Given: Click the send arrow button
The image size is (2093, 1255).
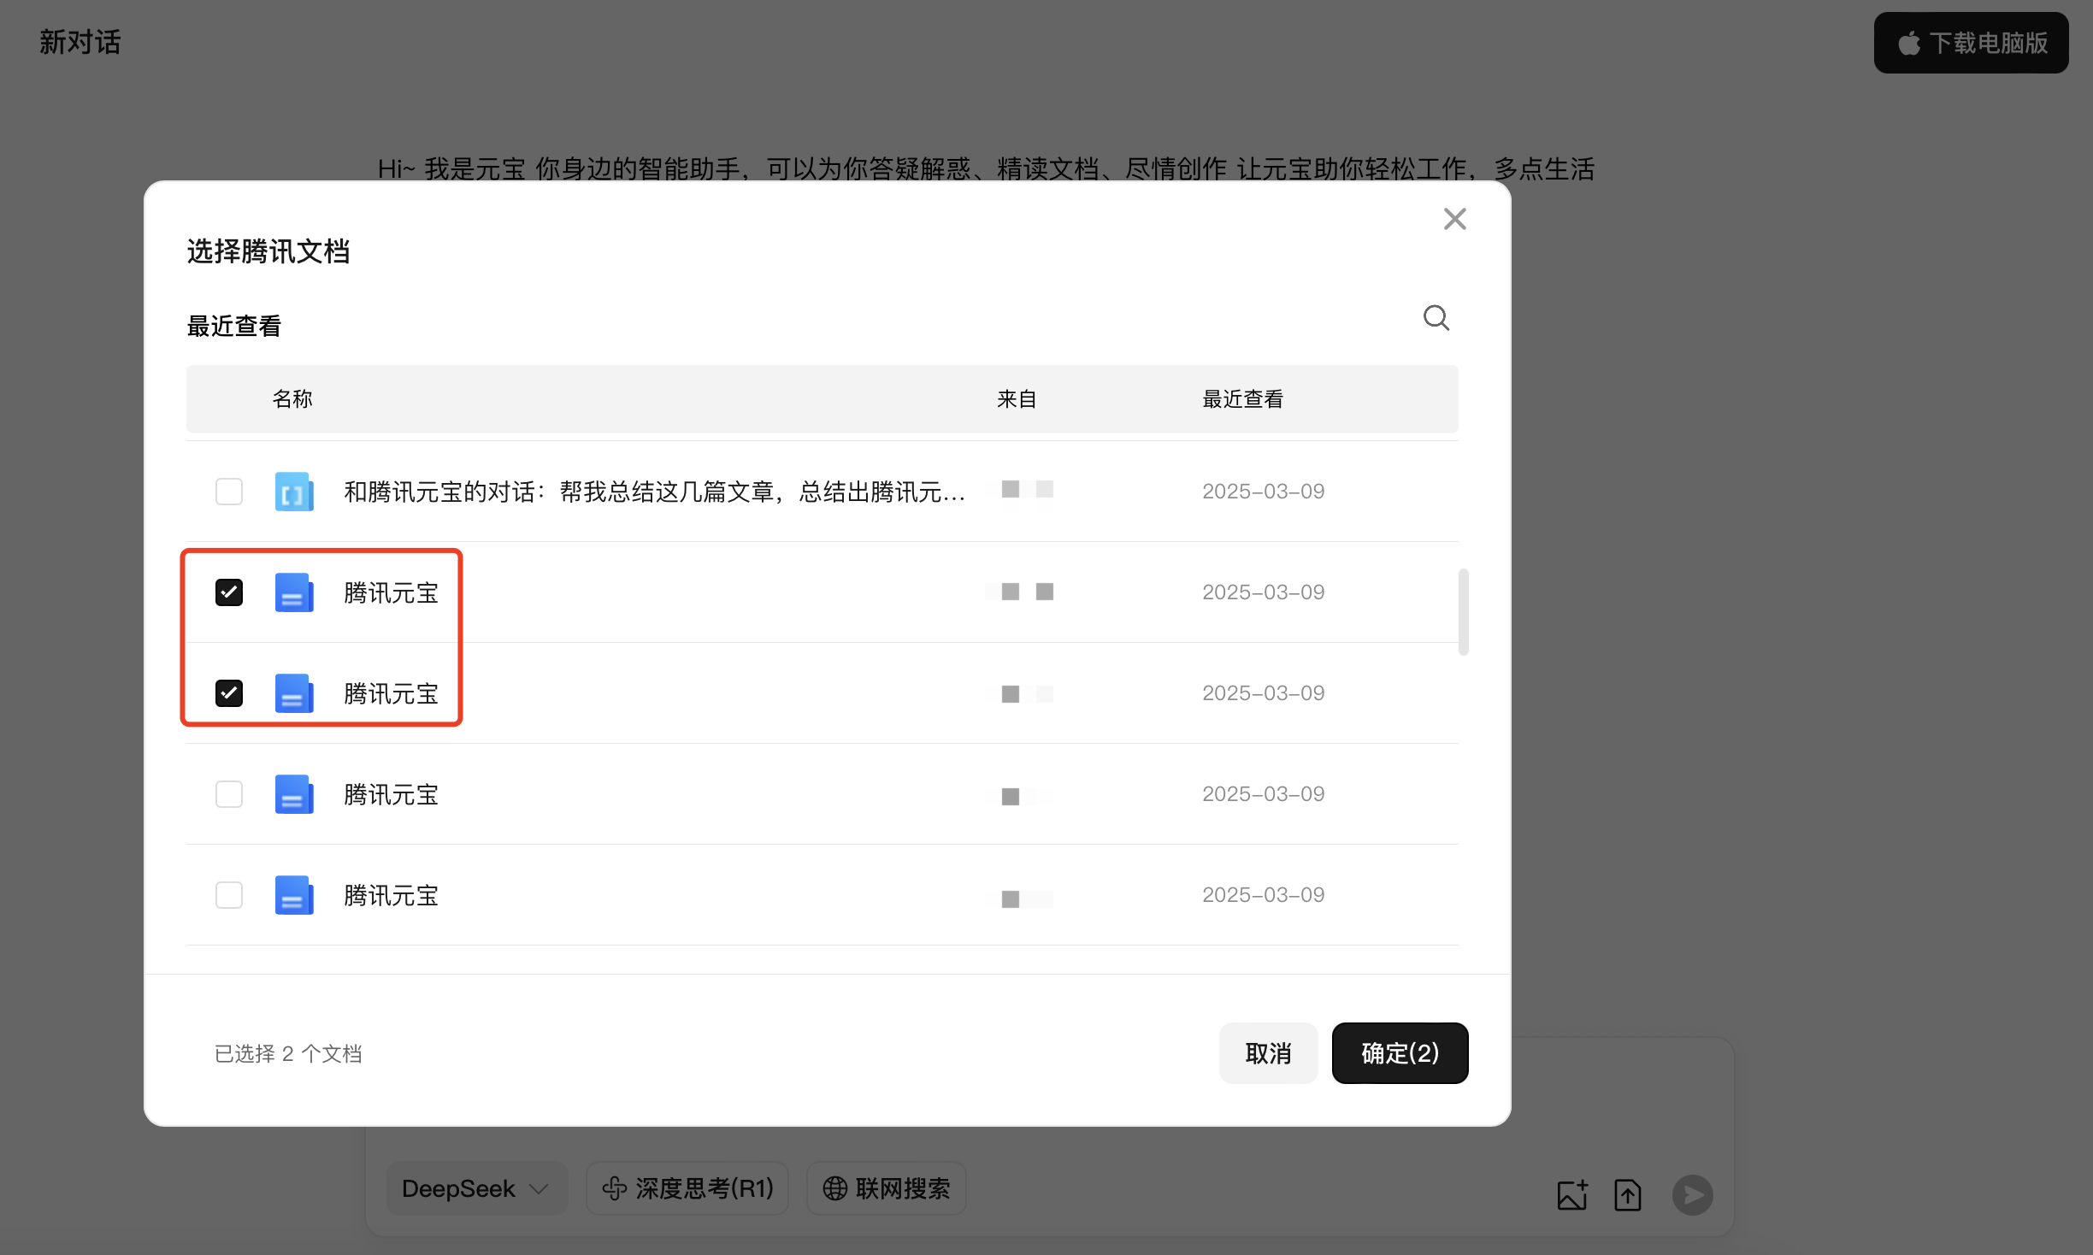Looking at the screenshot, I should pyautogui.click(x=1692, y=1194).
